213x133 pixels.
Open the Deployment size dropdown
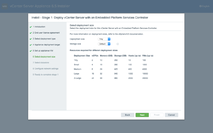click(x=104, y=39)
